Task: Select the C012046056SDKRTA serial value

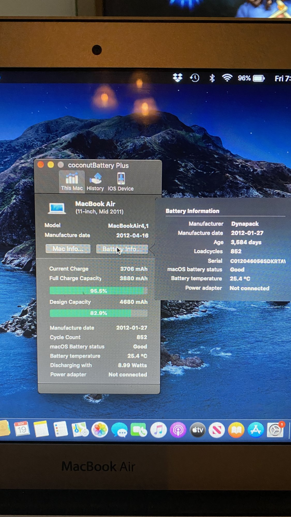Action: coord(258,261)
